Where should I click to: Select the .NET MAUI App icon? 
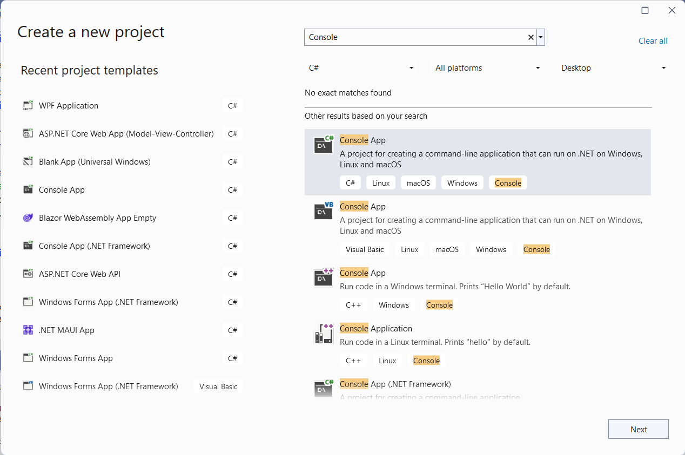pyautogui.click(x=28, y=330)
